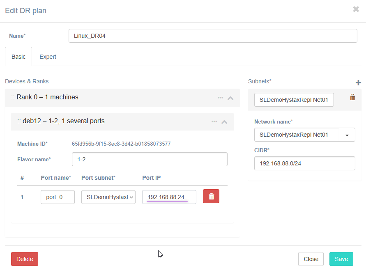Click the CIDR field 192.168.88.0/24

(x=304, y=163)
